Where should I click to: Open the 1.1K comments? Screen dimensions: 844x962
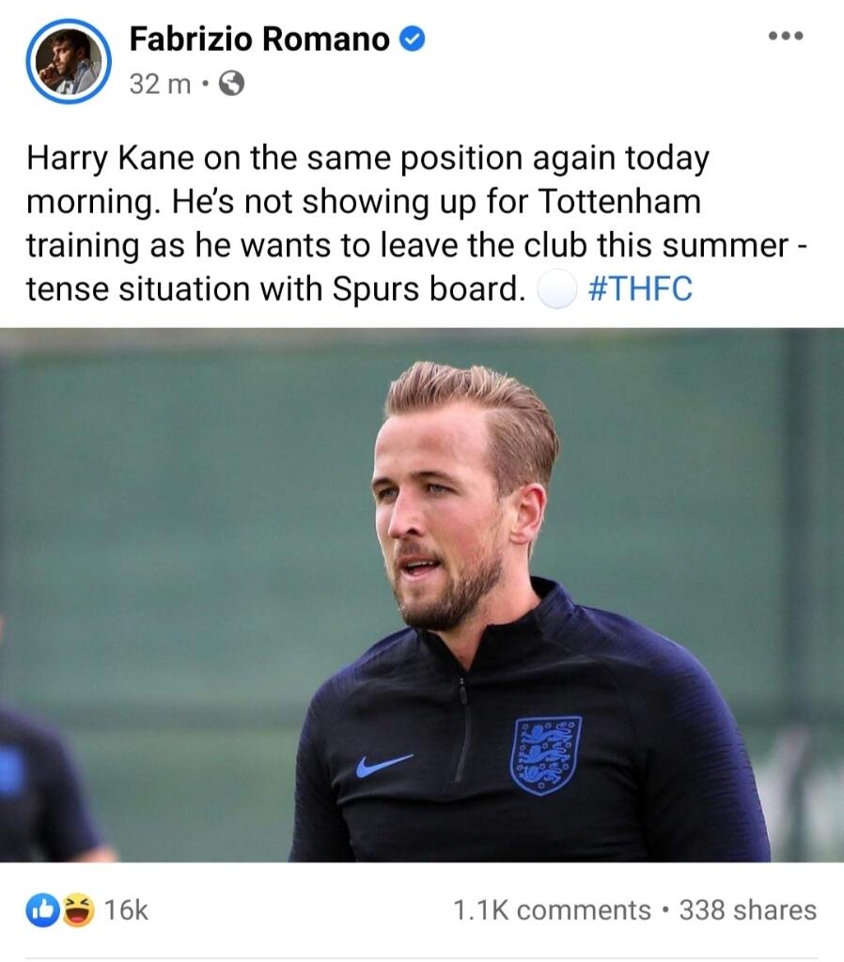tap(551, 909)
